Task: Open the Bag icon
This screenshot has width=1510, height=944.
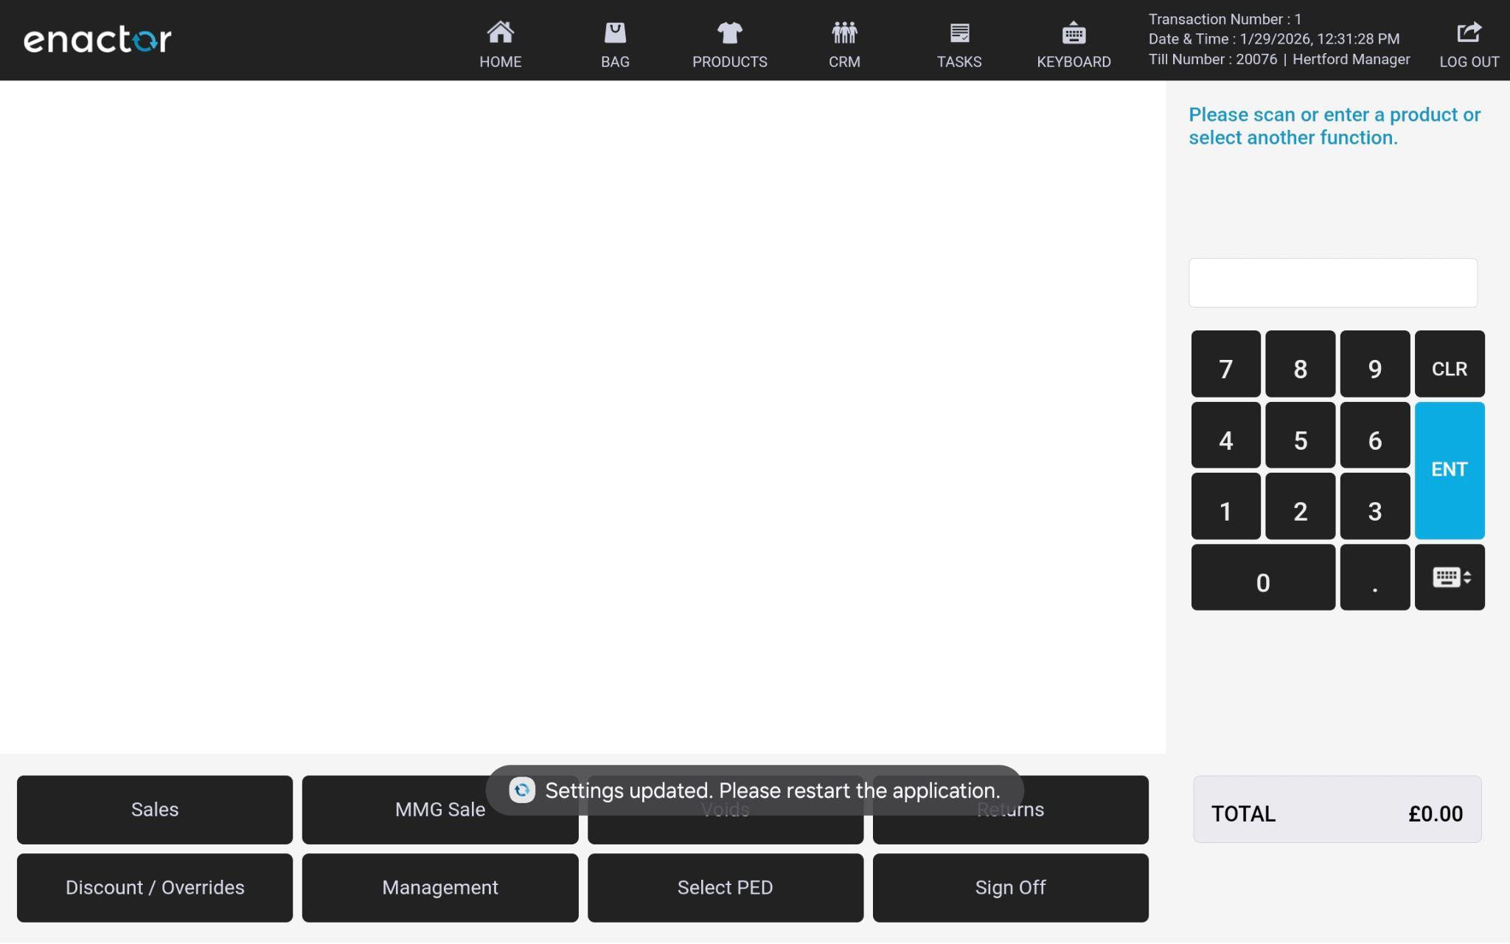Action: point(615,33)
